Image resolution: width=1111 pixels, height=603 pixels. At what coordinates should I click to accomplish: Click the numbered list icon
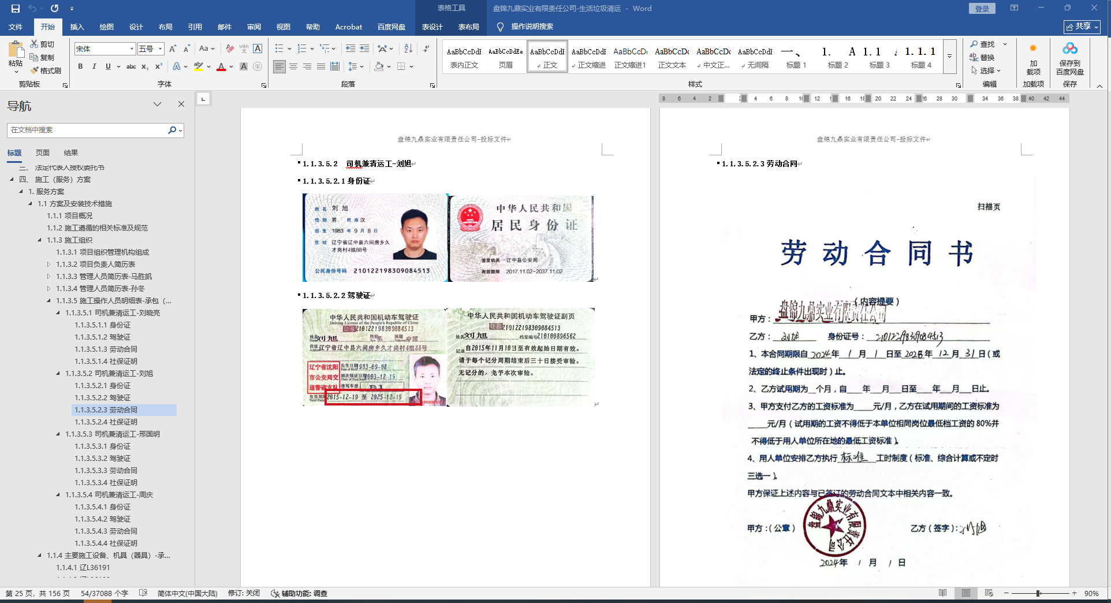tap(301, 49)
